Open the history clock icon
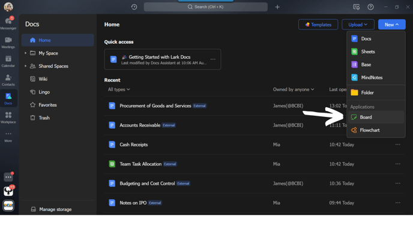The height and width of the screenshot is (232, 413). click(x=134, y=7)
